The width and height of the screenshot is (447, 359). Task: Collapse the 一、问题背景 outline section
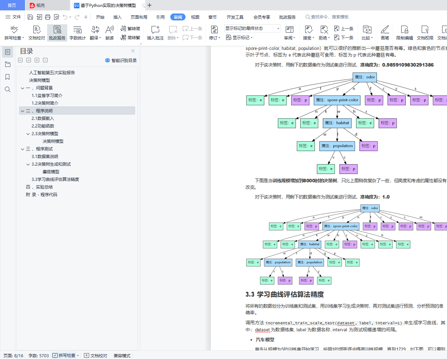(23, 88)
